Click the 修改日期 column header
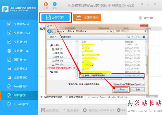This screenshot has height=115, width=162. (129, 42)
